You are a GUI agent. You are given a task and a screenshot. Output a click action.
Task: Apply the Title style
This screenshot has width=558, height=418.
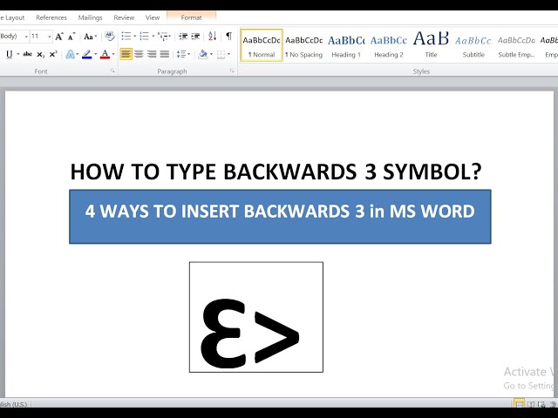click(x=431, y=44)
